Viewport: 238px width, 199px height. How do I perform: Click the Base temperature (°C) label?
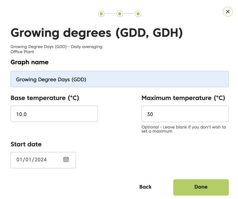45,98
